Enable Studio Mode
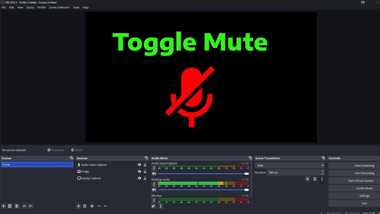Screen dimensions: 380x214 click(x=354, y=188)
